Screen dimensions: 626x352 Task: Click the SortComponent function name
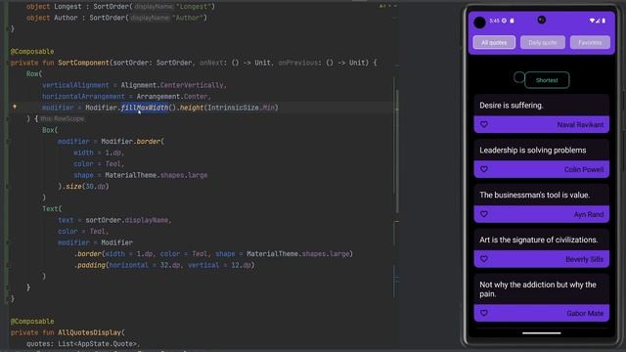click(x=83, y=63)
